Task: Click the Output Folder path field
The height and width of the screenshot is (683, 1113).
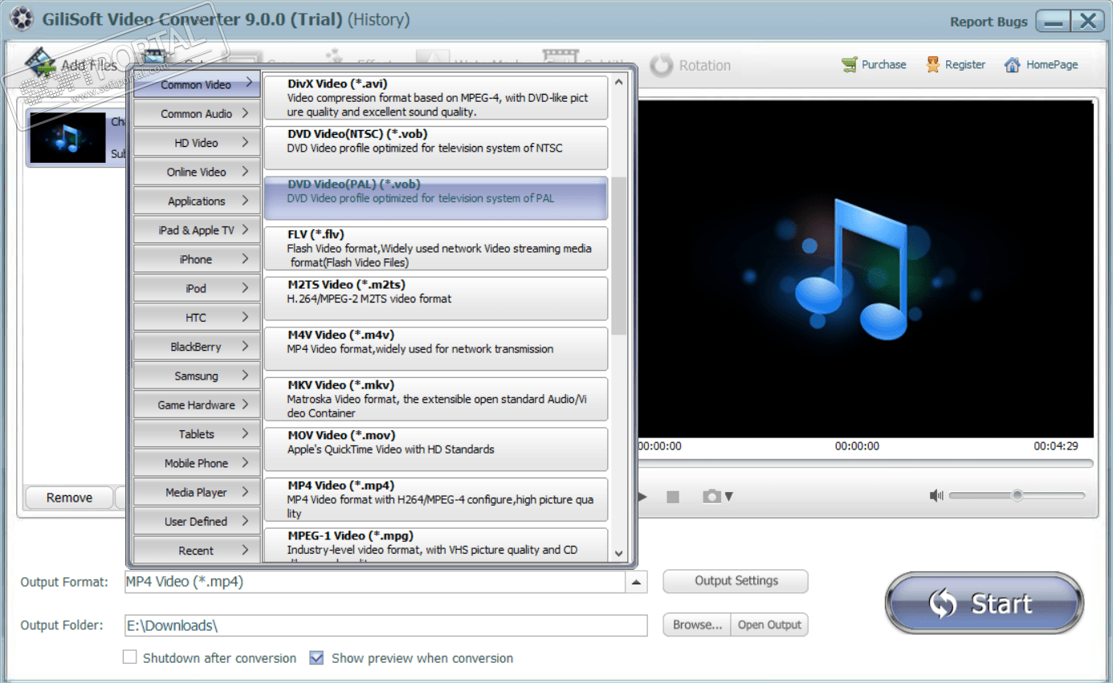Action: [x=385, y=625]
